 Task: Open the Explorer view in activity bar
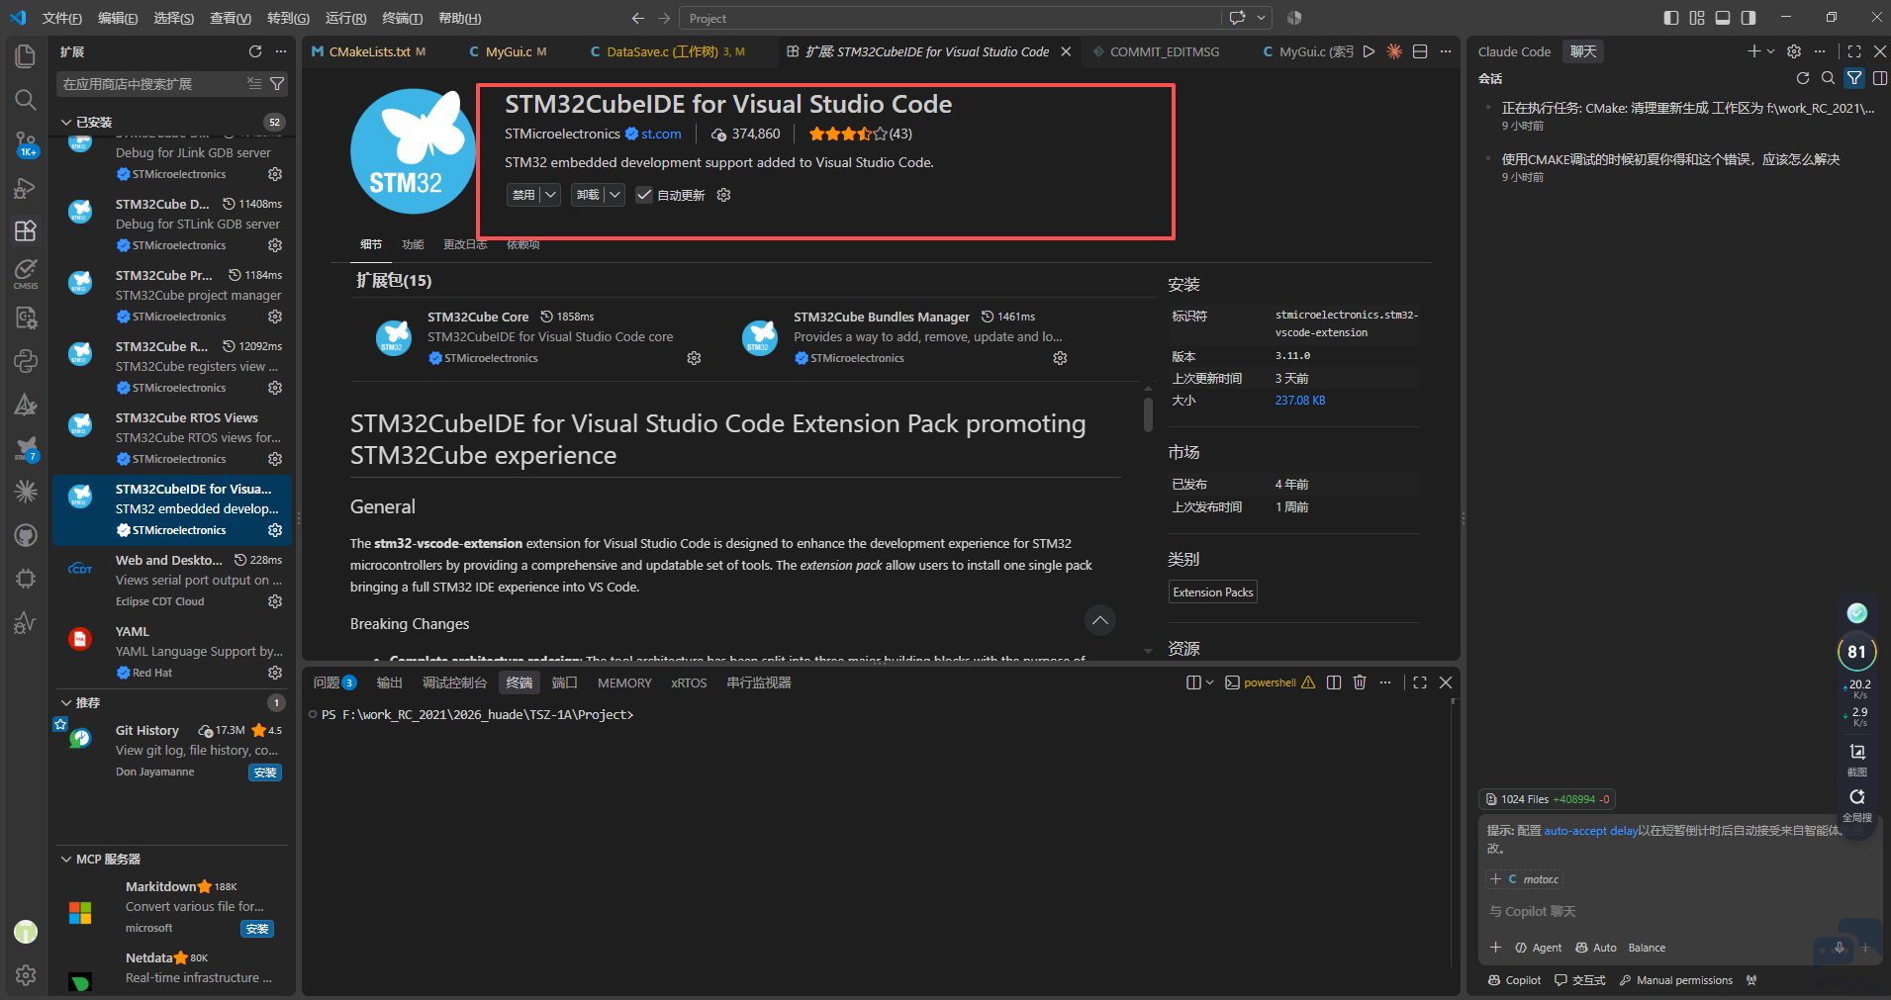click(26, 56)
